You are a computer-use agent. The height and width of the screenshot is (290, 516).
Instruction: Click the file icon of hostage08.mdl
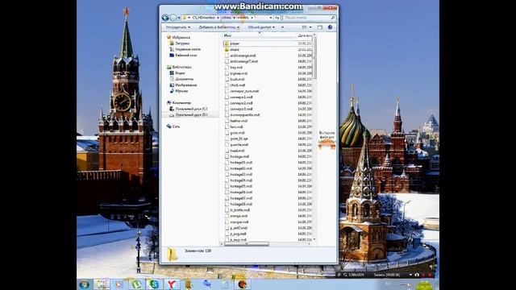coord(227,204)
